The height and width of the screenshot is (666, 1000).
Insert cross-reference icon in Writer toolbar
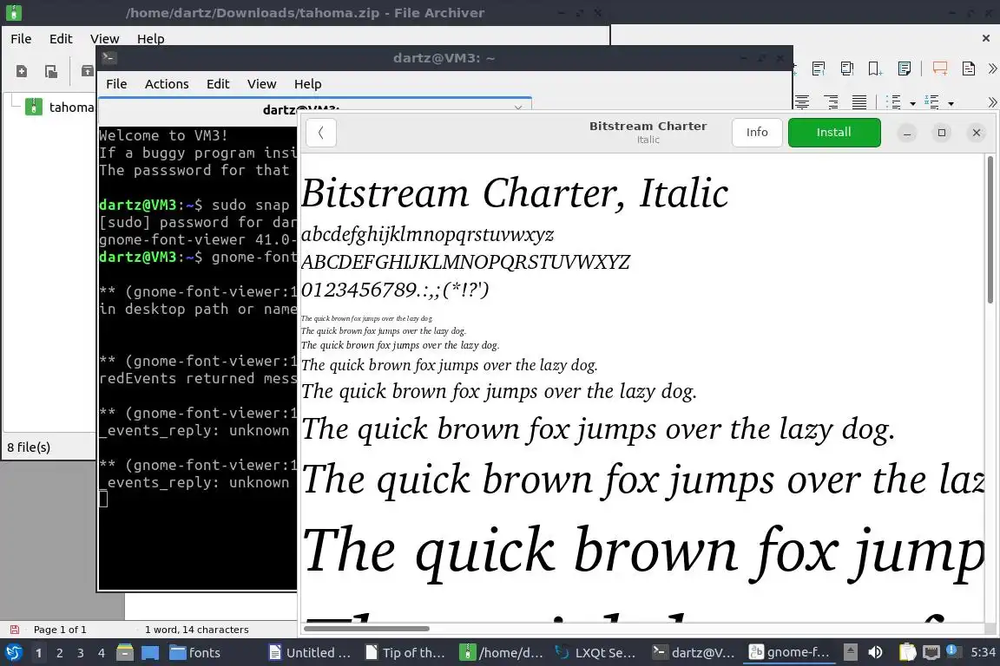pos(904,69)
